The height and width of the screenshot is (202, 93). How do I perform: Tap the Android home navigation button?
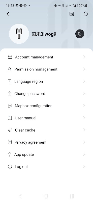[x=46, y=196]
